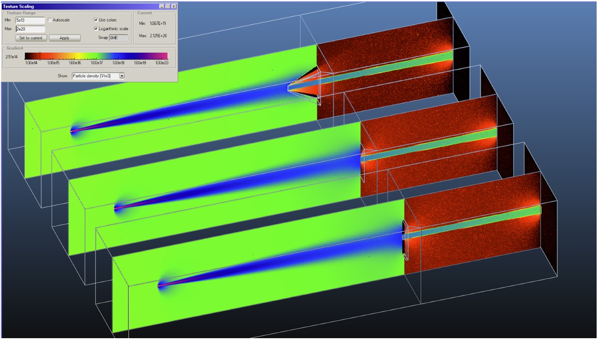Click into the Max texture range field
This screenshot has width=598, height=340.
coord(30,29)
